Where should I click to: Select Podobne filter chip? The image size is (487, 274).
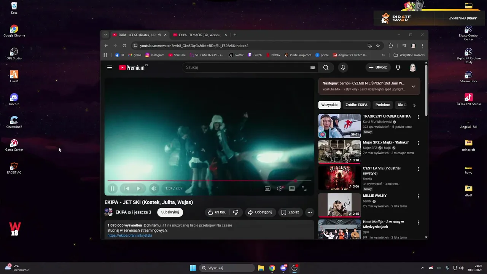pos(382,105)
